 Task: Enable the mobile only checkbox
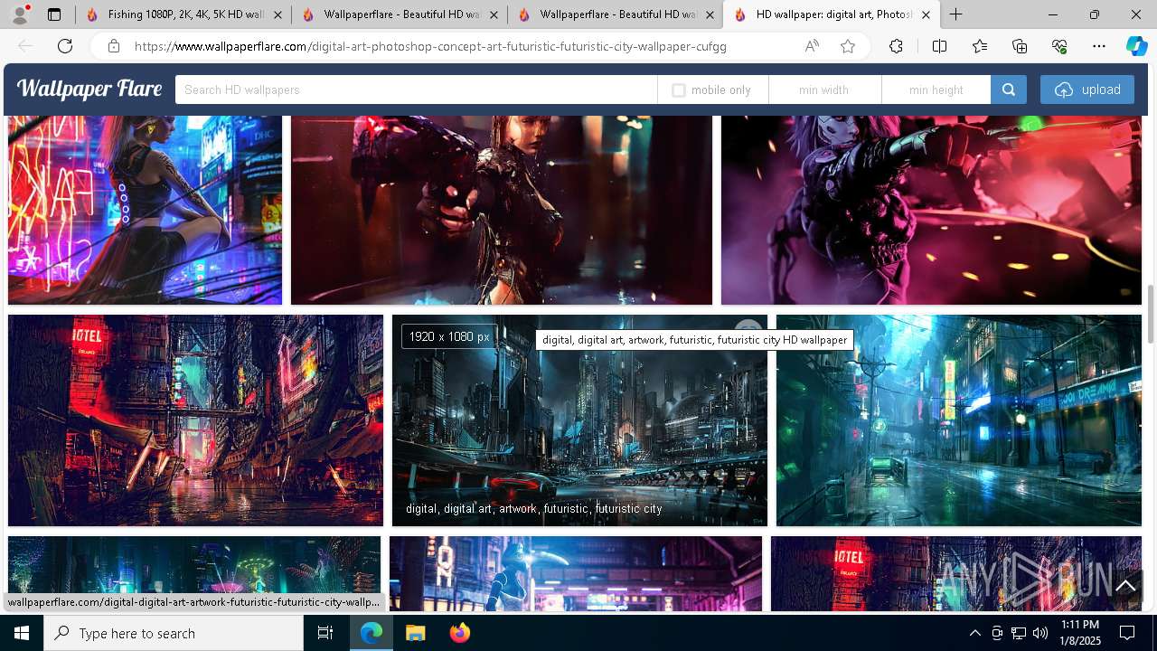tap(679, 90)
